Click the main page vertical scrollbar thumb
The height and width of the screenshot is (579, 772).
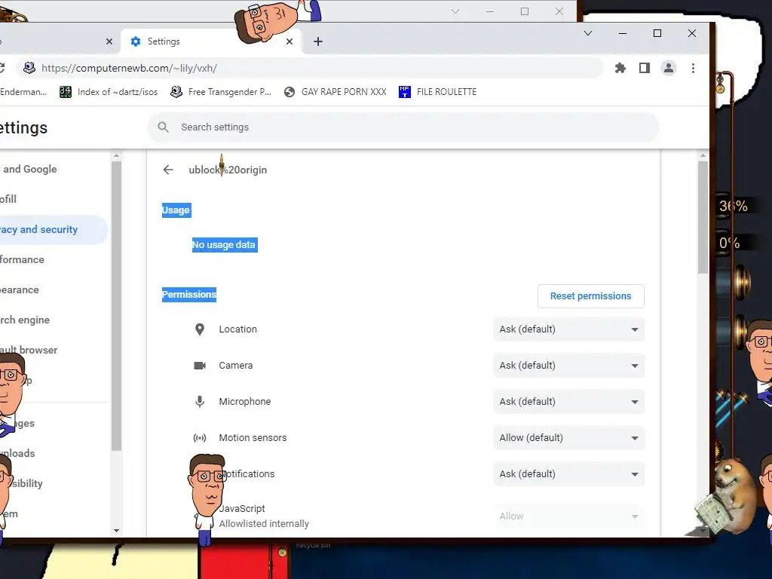tap(703, 216)
